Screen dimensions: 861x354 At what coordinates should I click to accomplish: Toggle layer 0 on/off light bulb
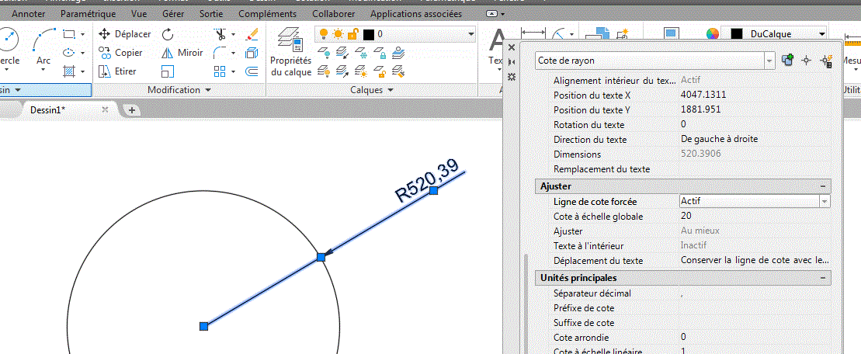point(324,34)
